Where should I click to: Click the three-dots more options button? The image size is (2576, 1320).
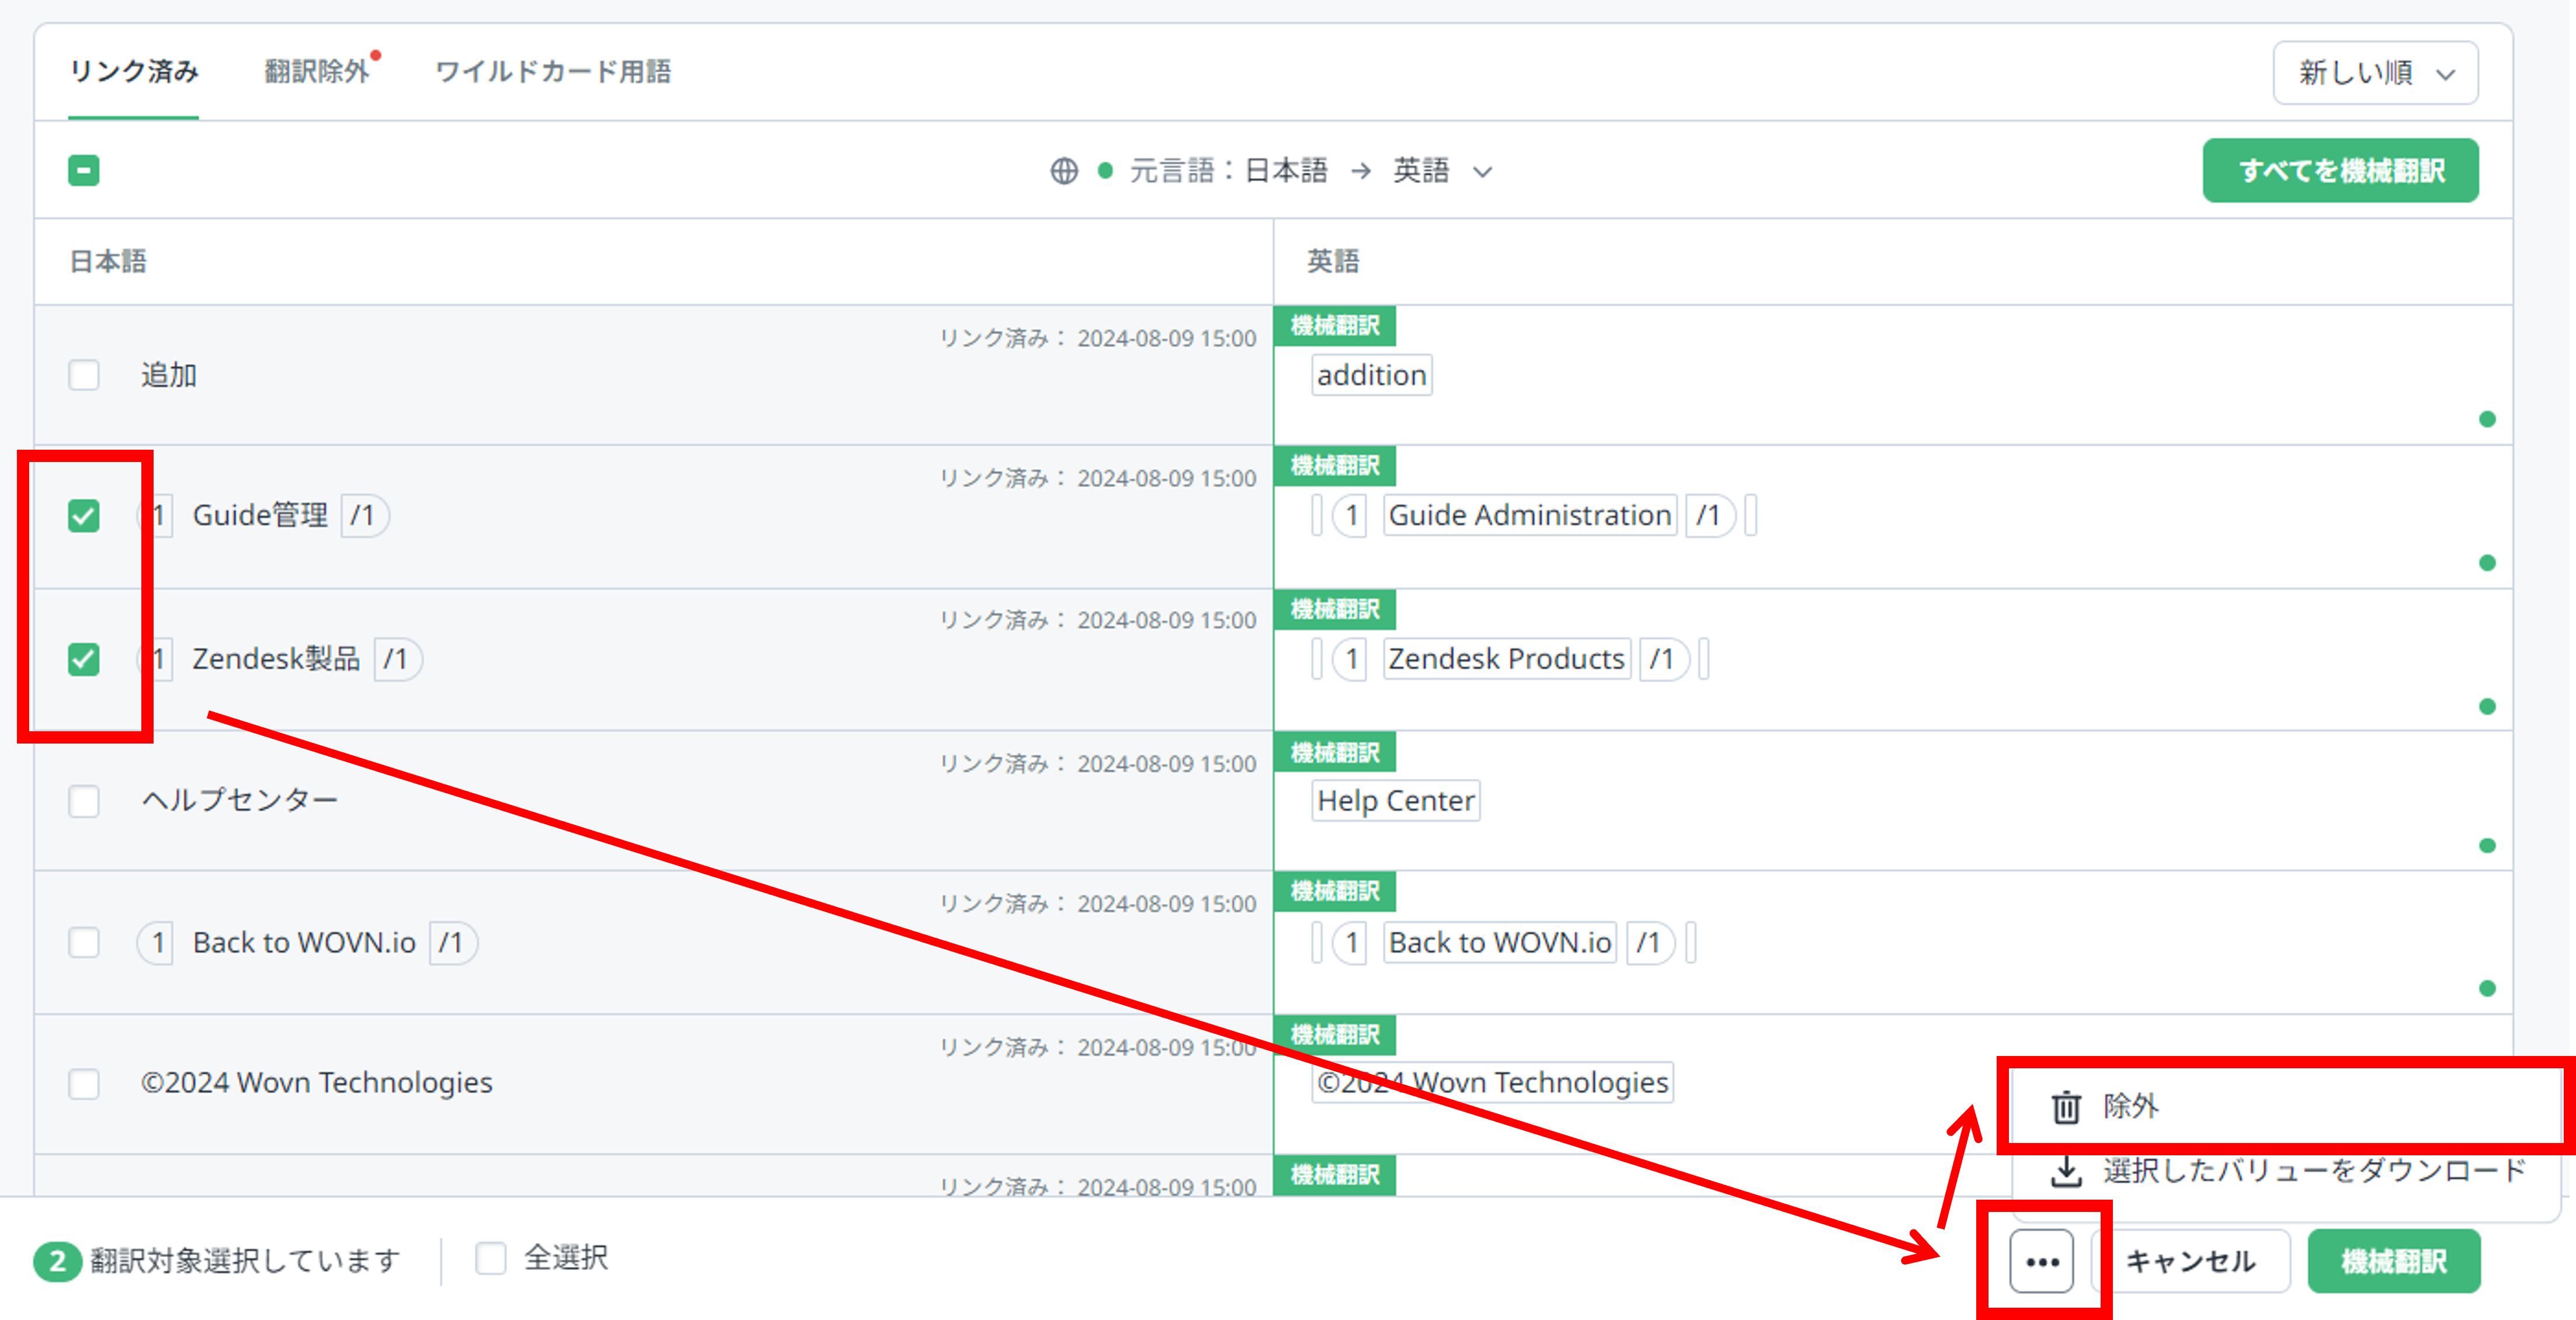[2041, 1261]
